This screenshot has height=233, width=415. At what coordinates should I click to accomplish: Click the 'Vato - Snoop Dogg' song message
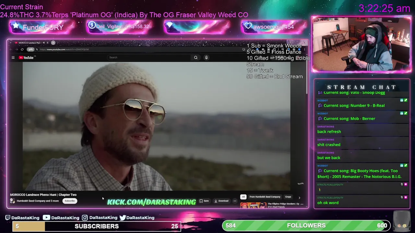click(354, 93)
